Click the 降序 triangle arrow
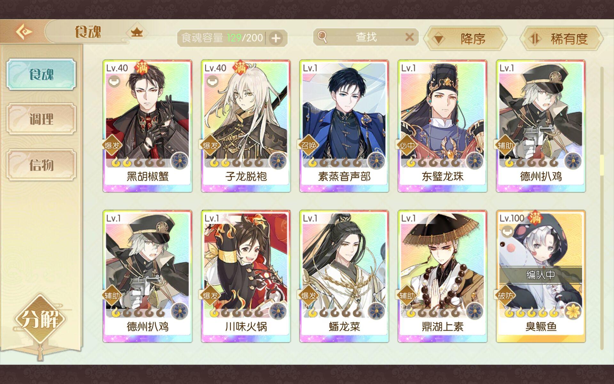 tap(439, 39)
